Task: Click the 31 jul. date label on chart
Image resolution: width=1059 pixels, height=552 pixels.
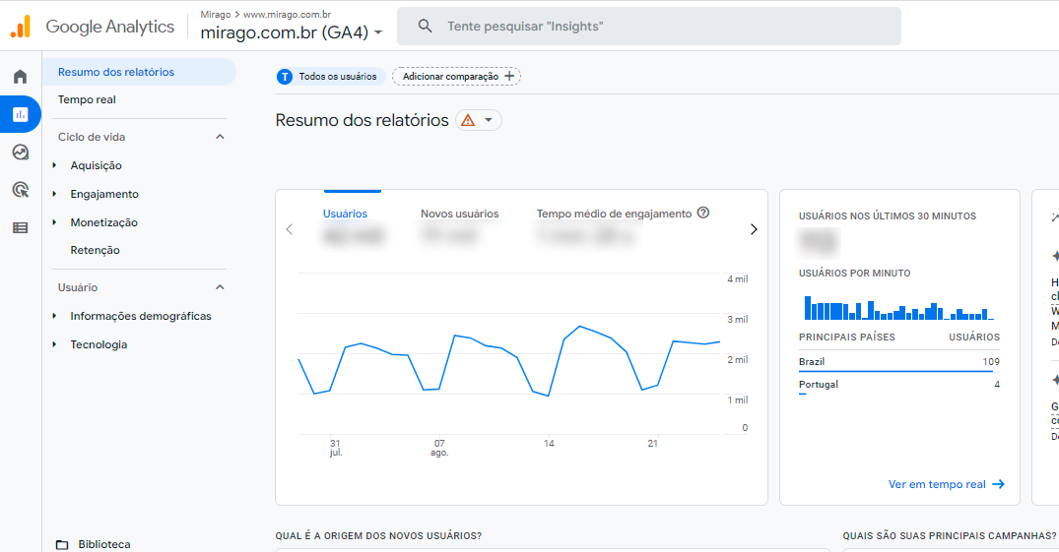Action: [x=336, y=448]
